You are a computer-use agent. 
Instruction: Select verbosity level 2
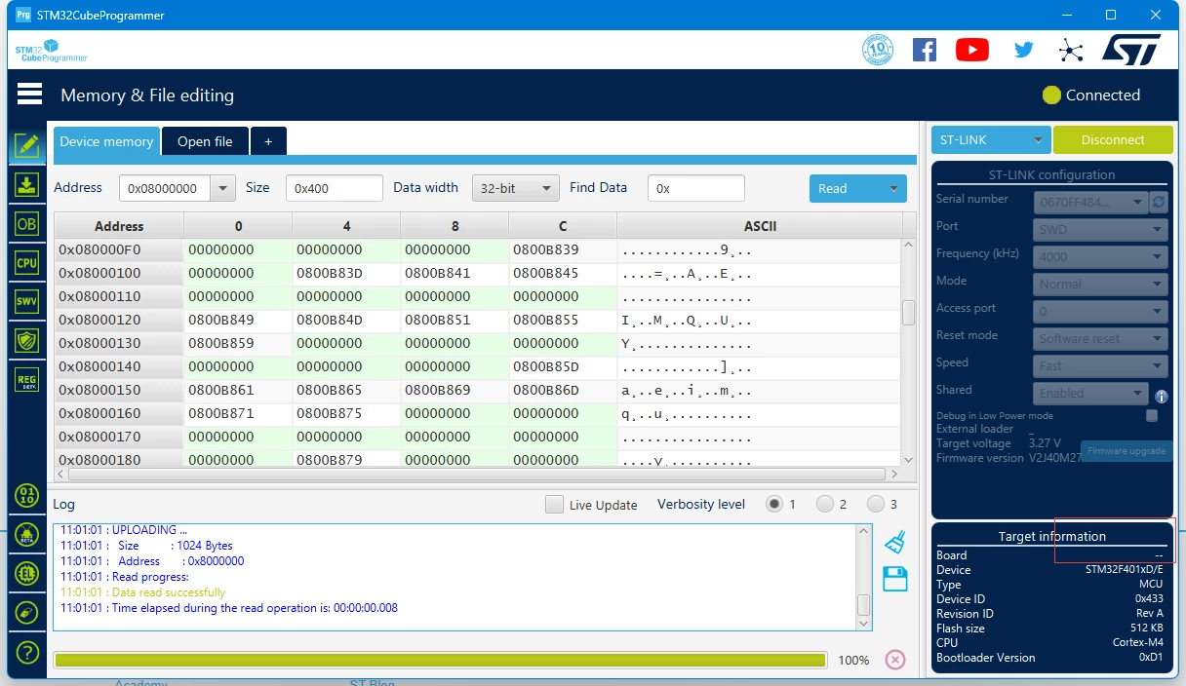pos(825,504)
